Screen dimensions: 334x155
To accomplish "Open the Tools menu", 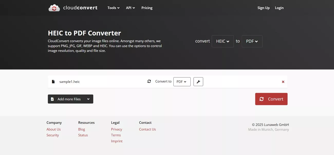I will point(113,8).
